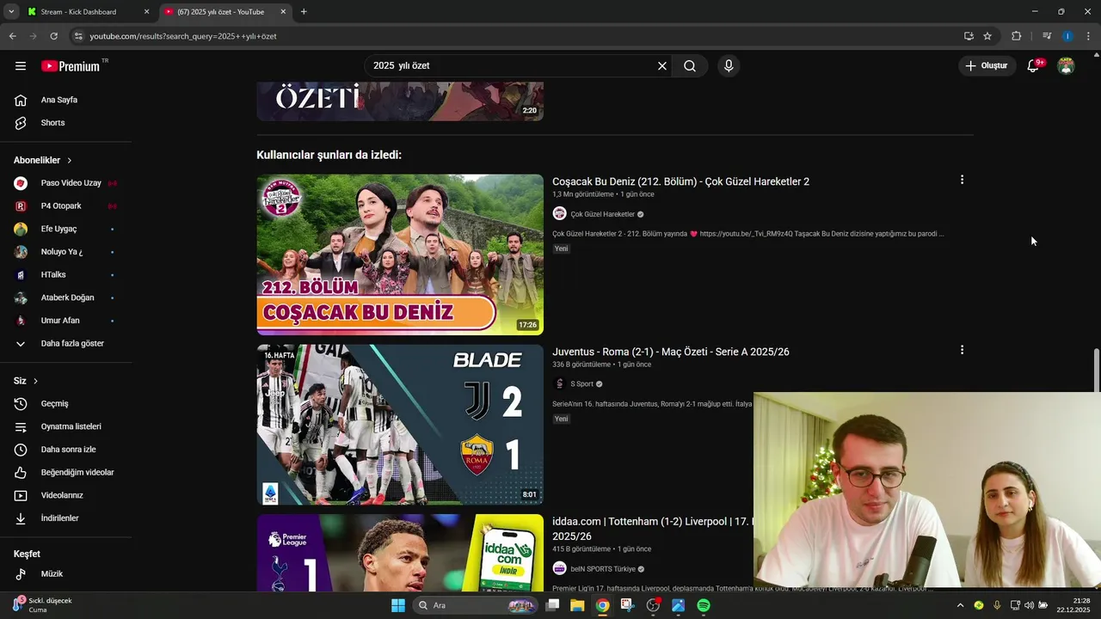The image size is (1101, 619).
Task: Click the install app icon in address bar
Action: coord(969,36)
